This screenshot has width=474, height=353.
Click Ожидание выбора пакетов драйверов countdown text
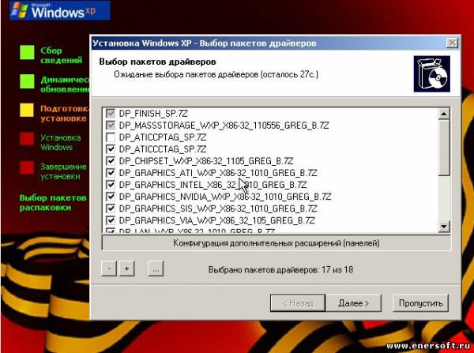pyautogui.click(x=216, y=74)
